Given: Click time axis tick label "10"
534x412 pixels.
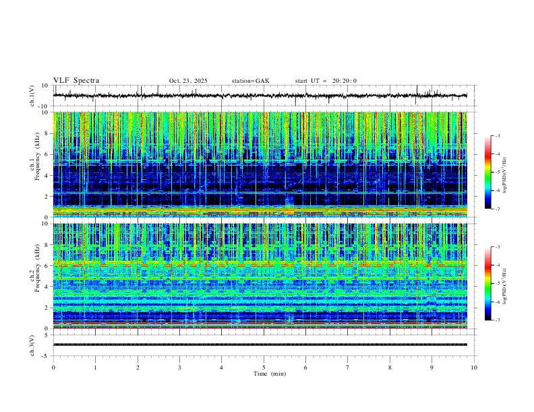Looking at the screenshot, I should [x=474, y=368].
